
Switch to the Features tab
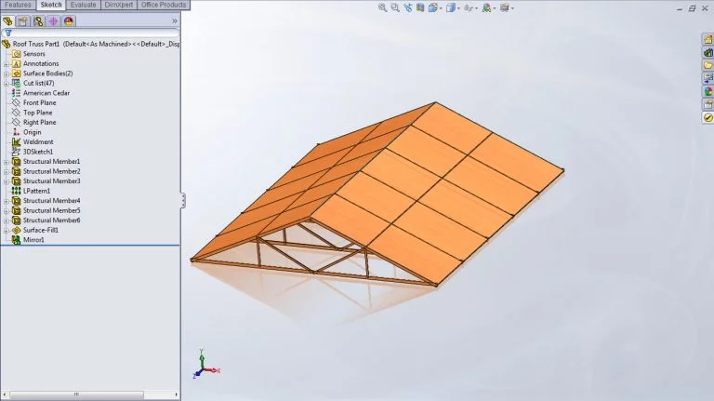pyautogui.click(x=18, y=5)
